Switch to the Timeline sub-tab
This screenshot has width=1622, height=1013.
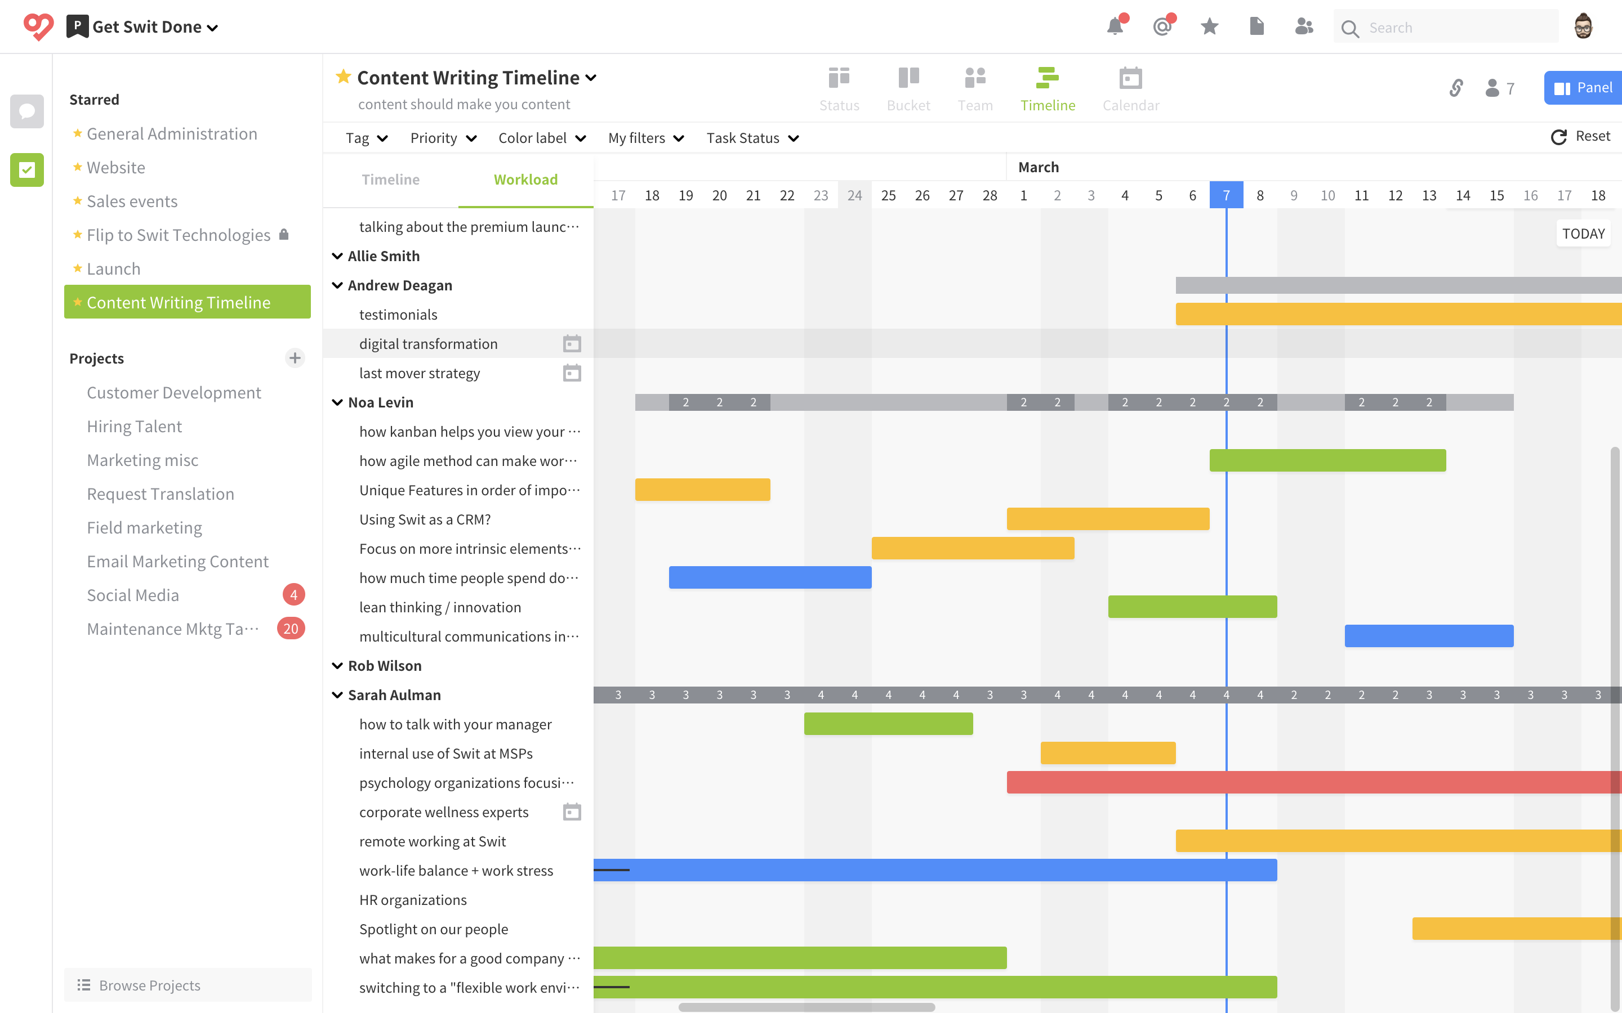tap(390, 180)
